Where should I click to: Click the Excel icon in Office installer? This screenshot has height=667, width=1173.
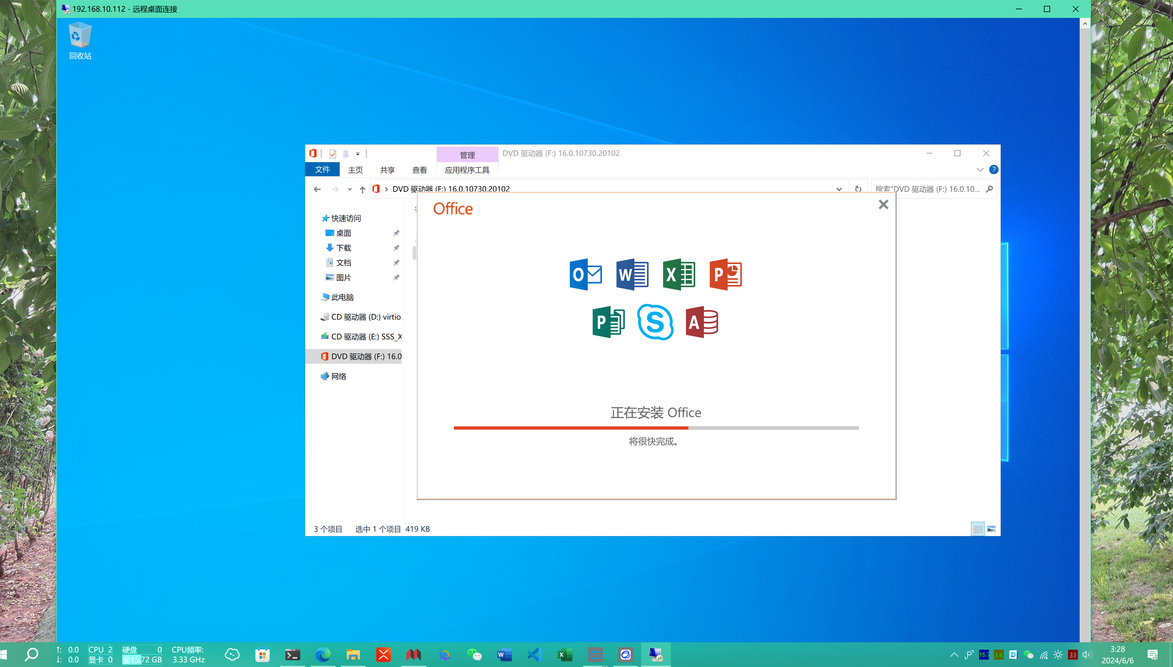[x=679, y=275]
